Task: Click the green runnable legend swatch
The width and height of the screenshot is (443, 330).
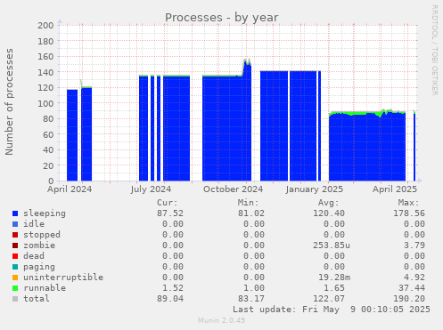Action: coord(15,288)
